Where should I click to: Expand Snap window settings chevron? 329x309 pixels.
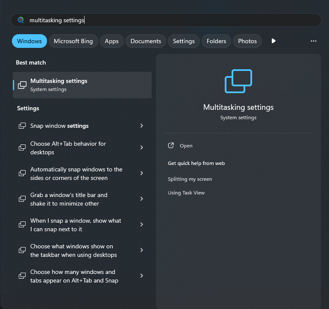tap(141, 126)
